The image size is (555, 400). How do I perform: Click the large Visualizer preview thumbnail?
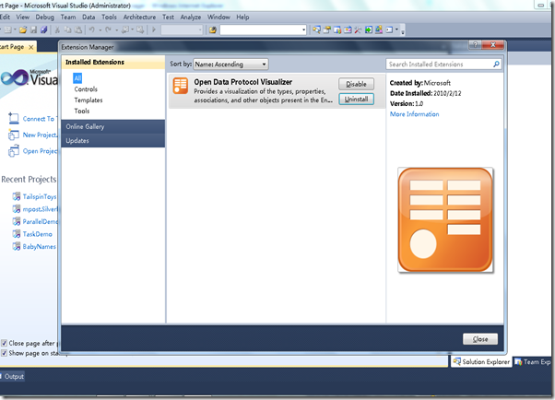point(445,220)
